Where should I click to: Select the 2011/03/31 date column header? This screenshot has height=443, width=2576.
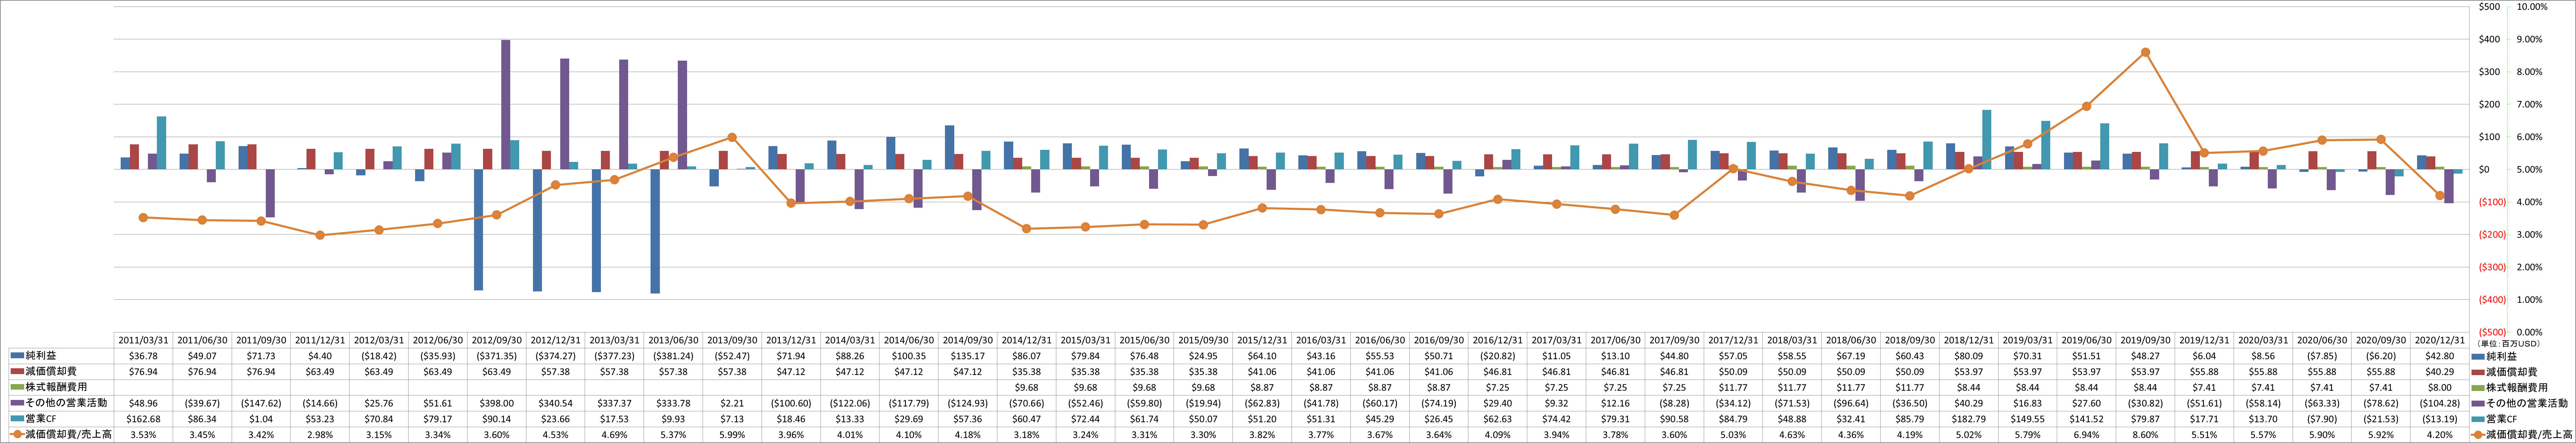(143, 340)
